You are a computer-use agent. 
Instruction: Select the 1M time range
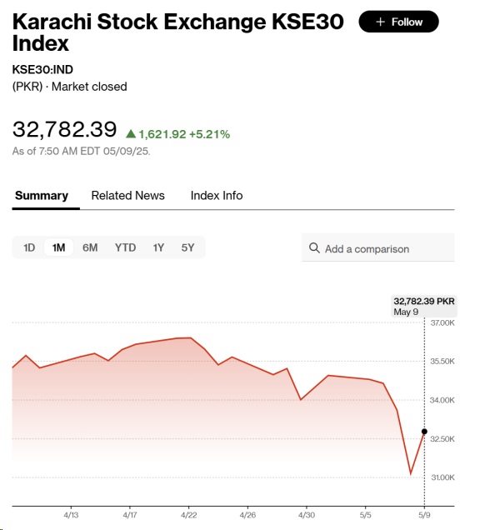[x=58, y=247]
